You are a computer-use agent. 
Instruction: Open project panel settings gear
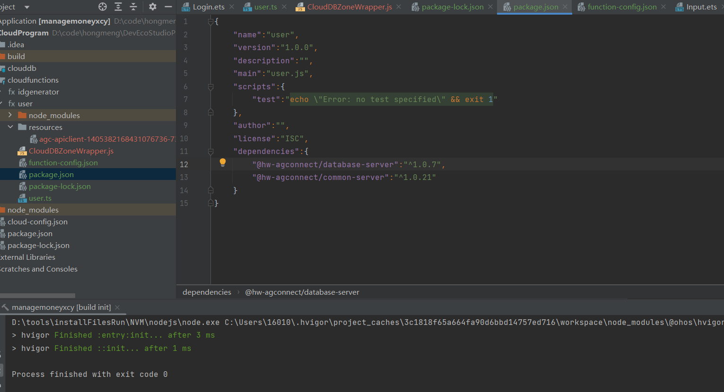[x=152, y=7]
